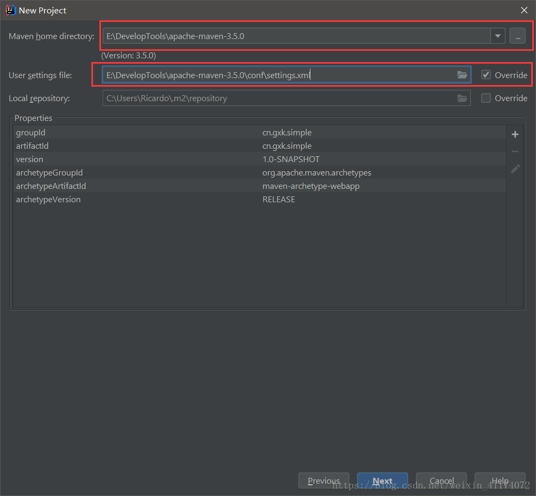The height and width of the screenshot is (496, 536).
Task: Go back with the Previous button
Action: (x=324, y=480)
